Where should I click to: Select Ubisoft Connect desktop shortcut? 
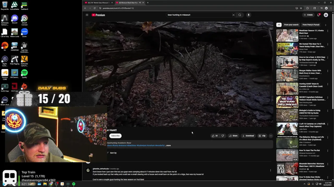24,20
